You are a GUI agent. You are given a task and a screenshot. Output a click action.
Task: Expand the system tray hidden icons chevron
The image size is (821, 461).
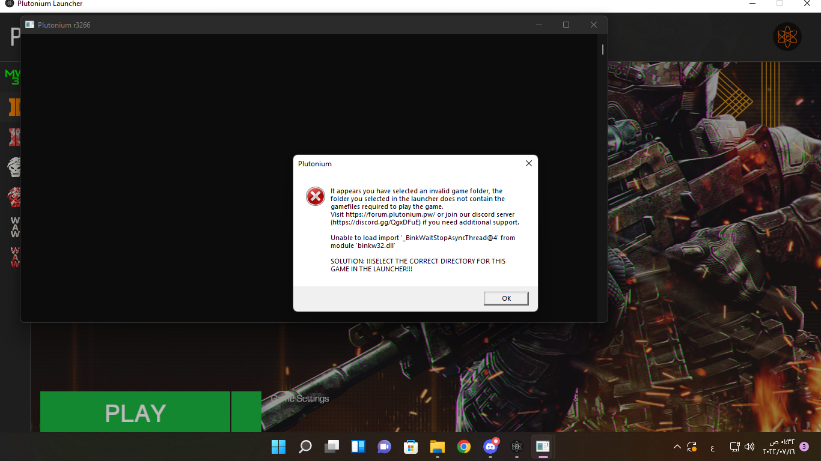point(677,447)
